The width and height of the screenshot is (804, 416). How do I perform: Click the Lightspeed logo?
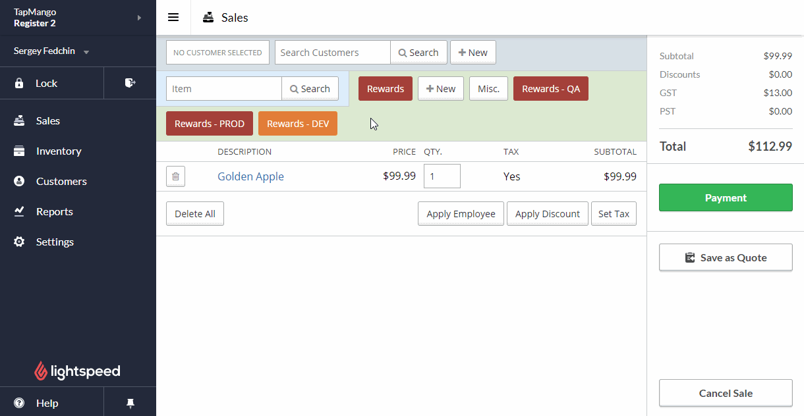77,371
